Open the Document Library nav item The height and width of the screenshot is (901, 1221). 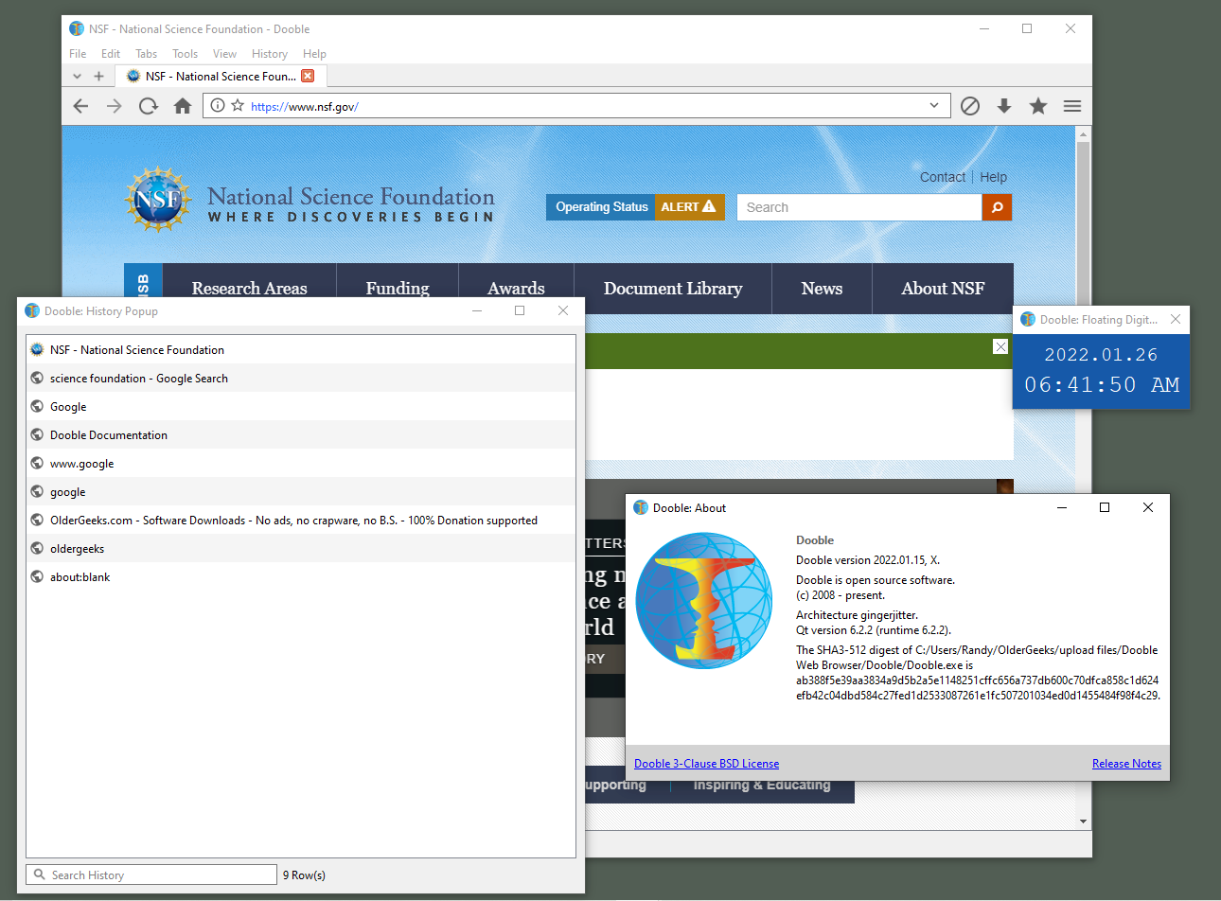pyautogui.click(x=673, y=289)
